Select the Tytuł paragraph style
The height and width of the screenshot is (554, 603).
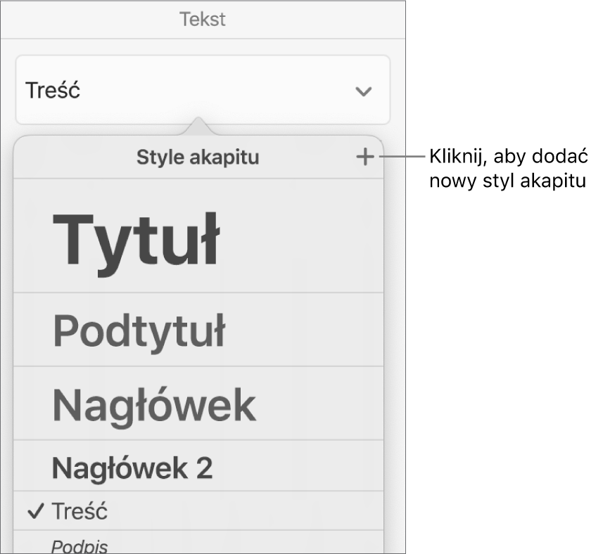tap(198, 236)
